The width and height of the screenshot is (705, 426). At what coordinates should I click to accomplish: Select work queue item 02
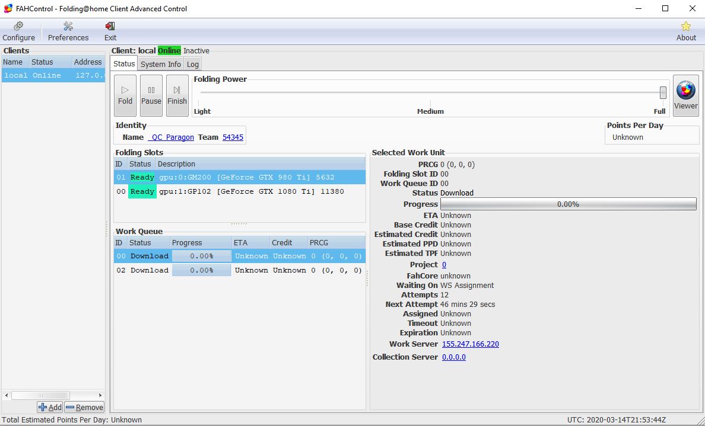pos(237,270)
